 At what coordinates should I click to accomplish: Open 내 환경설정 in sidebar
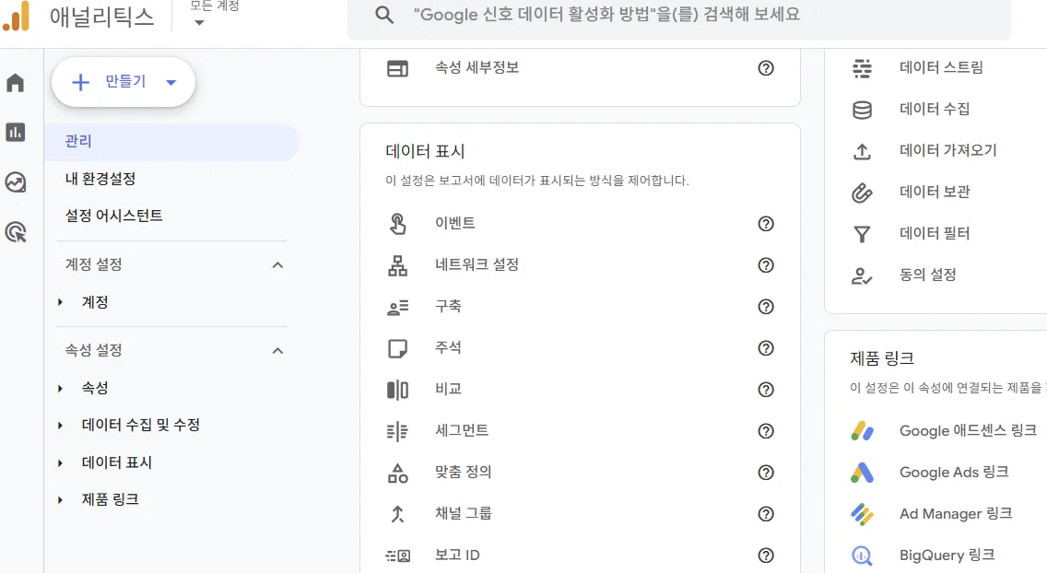click(x=100, y=179)
